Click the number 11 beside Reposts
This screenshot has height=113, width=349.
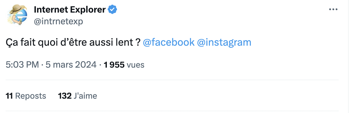click(x=9, y=96)
